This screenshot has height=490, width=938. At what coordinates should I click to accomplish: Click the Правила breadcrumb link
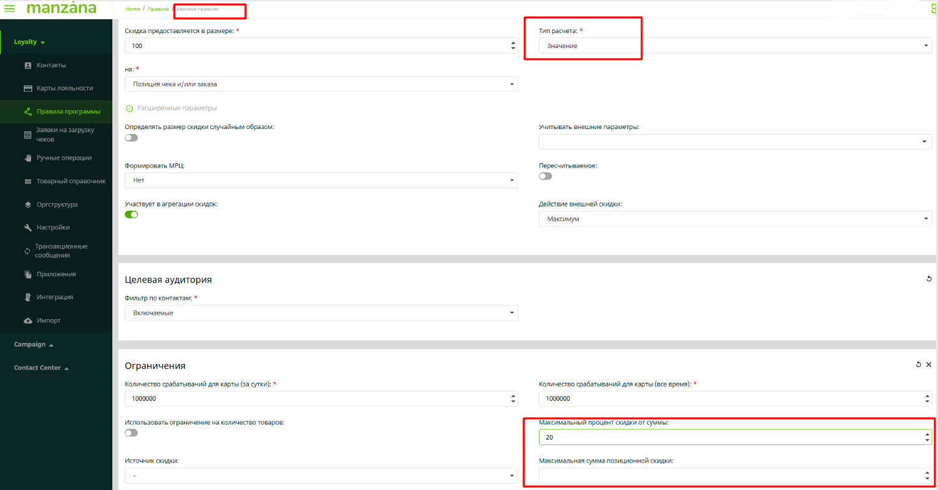click(158, 9)
